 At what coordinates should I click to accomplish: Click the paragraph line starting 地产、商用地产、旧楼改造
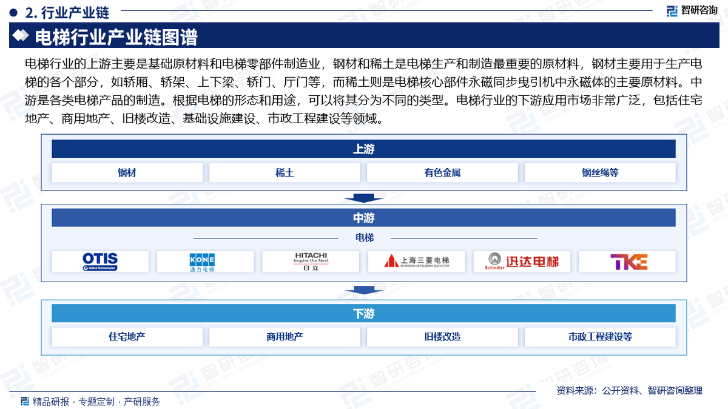[204, 118]
